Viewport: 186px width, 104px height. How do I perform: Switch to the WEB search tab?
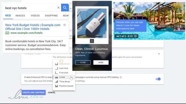point(8,16)
